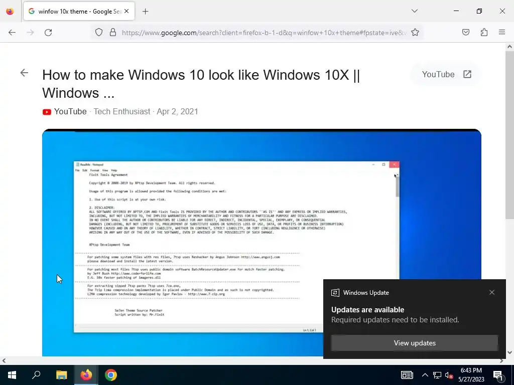The height and width of the screenshot is (385, 514).
Task: Select the winfow 10x theme tab
Action: (79, 12)
